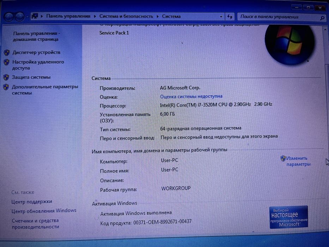Click the computer icon in address bar
Screen dimensions: 329x247
click(35, 16)
